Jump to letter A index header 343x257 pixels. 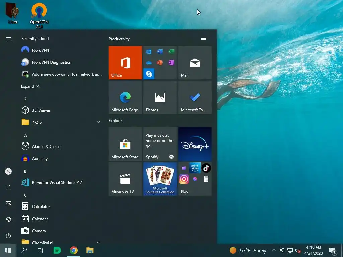click(25, 135)
